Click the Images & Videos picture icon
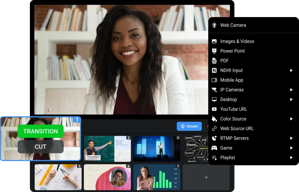Viewport: 299px width, 192px height. coord(214,41)
